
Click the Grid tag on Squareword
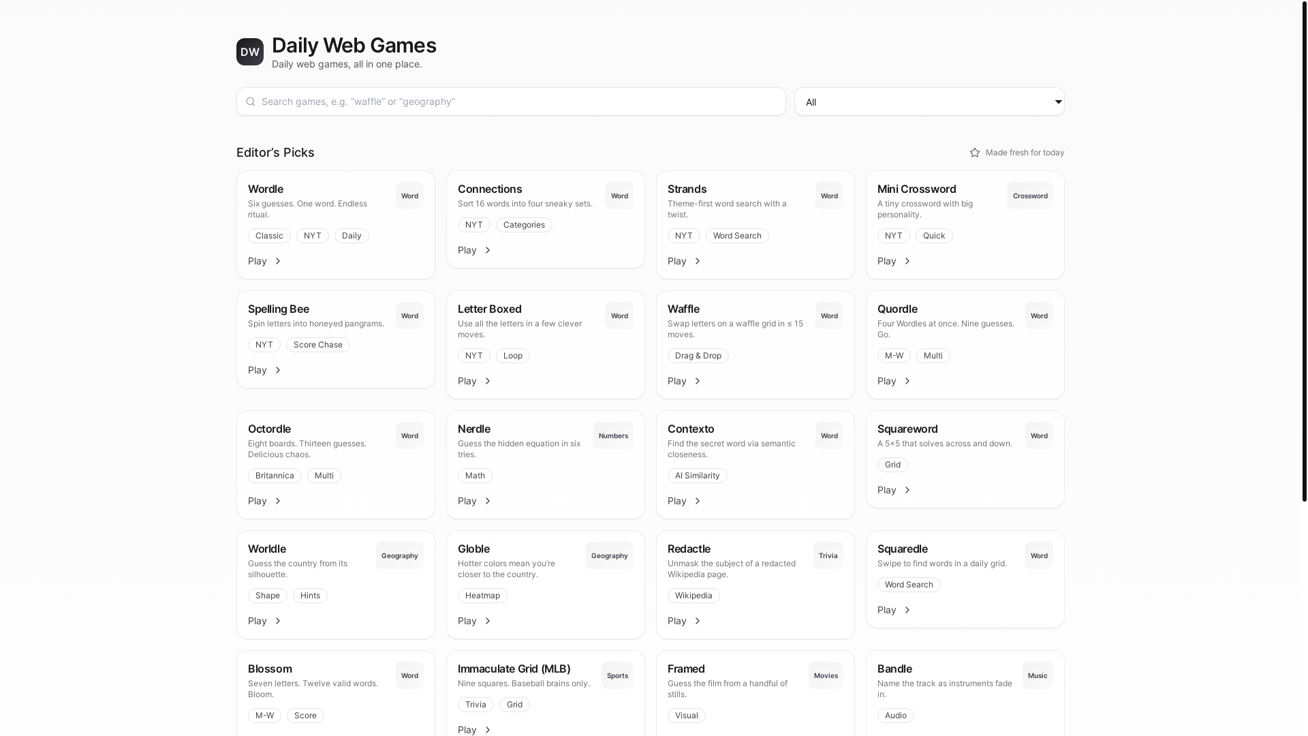coord(892,465)
